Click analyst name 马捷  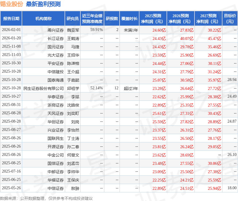[x=75, y=47]
